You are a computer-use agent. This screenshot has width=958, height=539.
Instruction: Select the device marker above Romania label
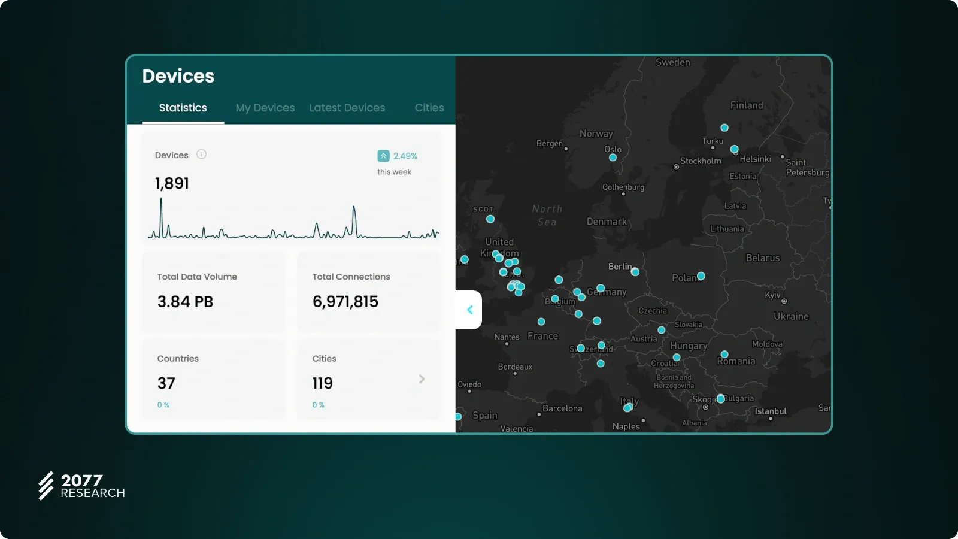[x=724, y=354]
